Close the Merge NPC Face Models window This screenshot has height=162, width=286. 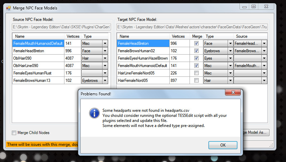pyautogui.click(x=266, y=6)
